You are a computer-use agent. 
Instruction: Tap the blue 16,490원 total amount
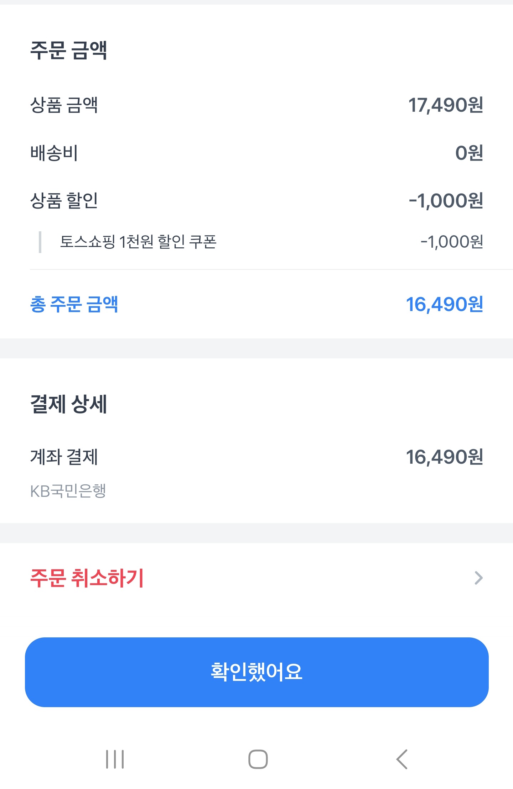click(x=444, y=304)
